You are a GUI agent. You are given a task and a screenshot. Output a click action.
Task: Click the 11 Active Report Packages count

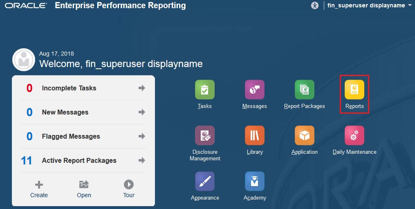tap(27, 160)
